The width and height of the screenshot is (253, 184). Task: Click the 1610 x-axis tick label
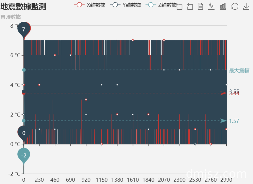133,180
